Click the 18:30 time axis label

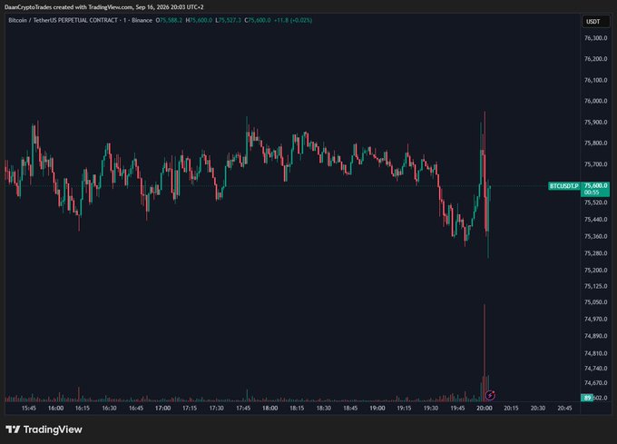tap(323, 409)
